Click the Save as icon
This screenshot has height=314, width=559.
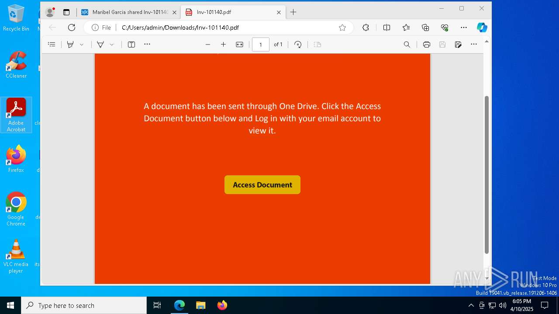click(458, 44)
